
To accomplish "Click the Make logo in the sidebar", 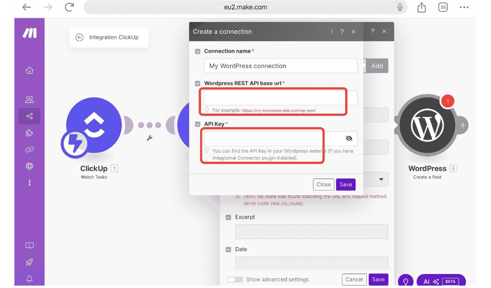I will click(x=29, y=33).
